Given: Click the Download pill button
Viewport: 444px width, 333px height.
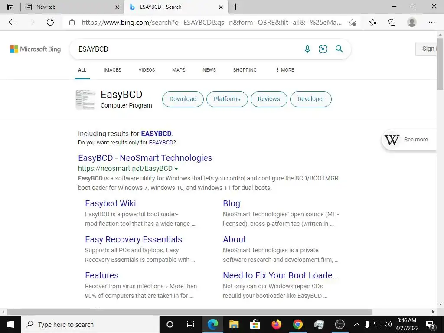Looking at the screenshot, I should [x=183, y=99].
